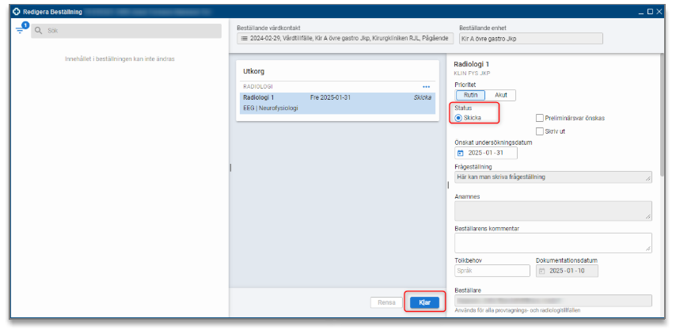Enable the Preliminärsvar önskas checkbox
Screen dimensions: 676x334
(x=540, y=118)
